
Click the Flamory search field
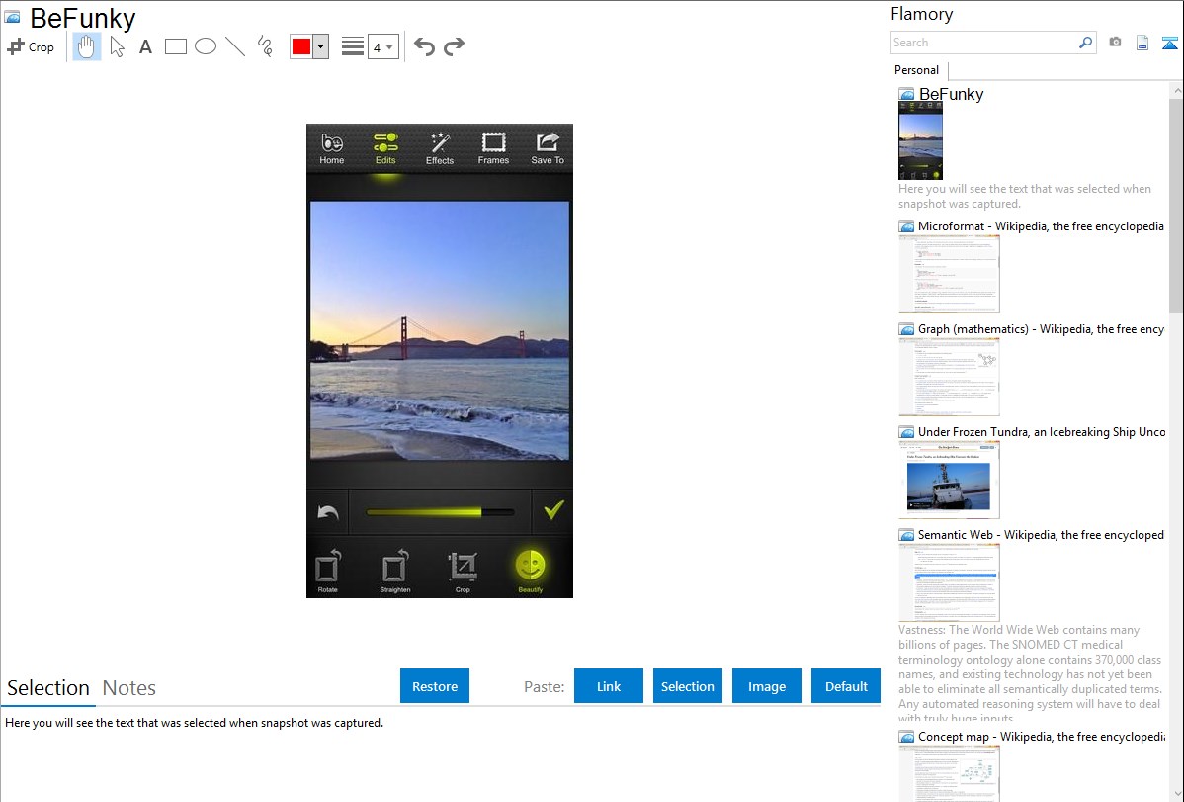point(983,43)
